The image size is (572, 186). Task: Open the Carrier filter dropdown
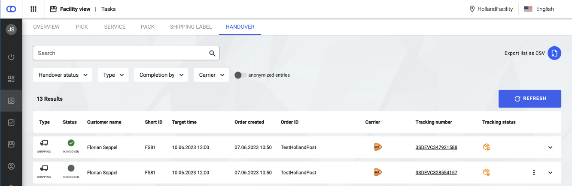click(x=211, y=75)
